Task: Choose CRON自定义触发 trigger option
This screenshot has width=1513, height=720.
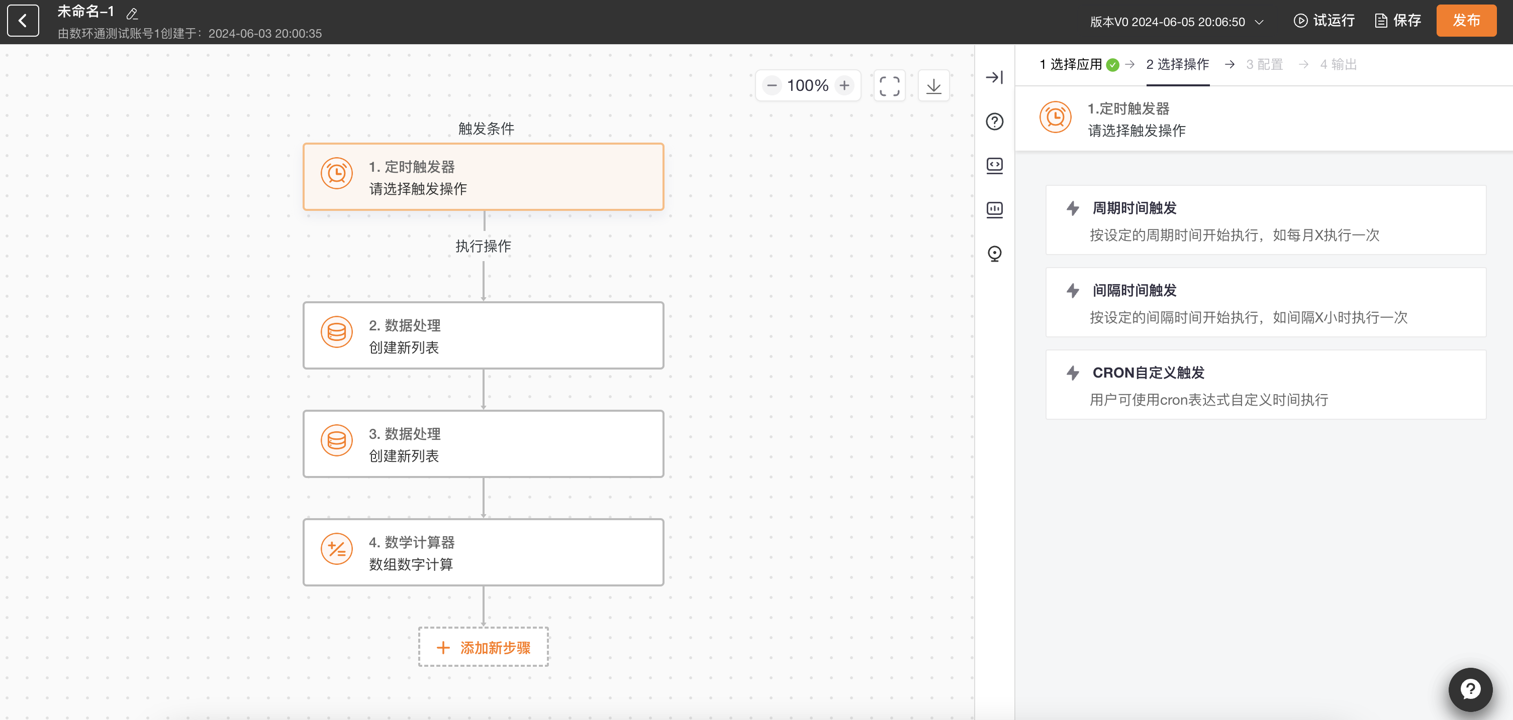Action: [1265, 385]
